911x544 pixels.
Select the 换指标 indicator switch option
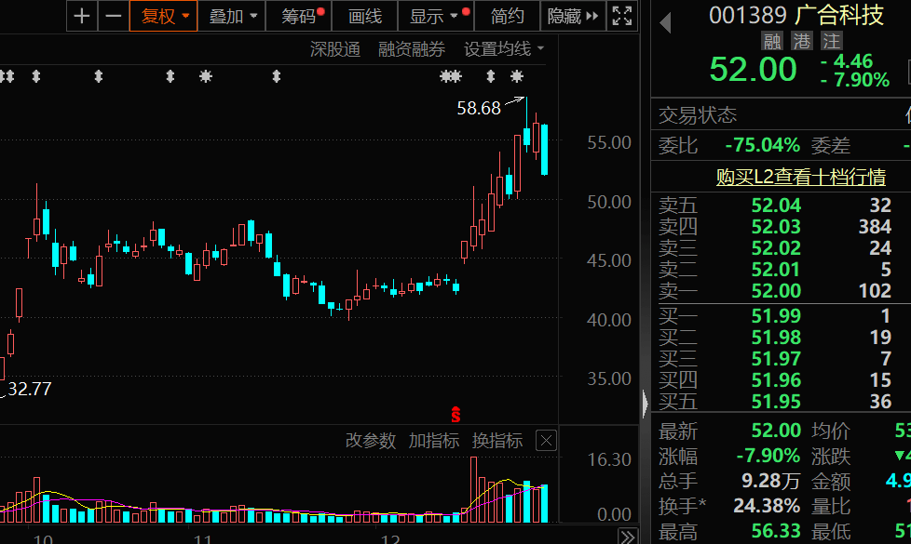pos(496,441)
